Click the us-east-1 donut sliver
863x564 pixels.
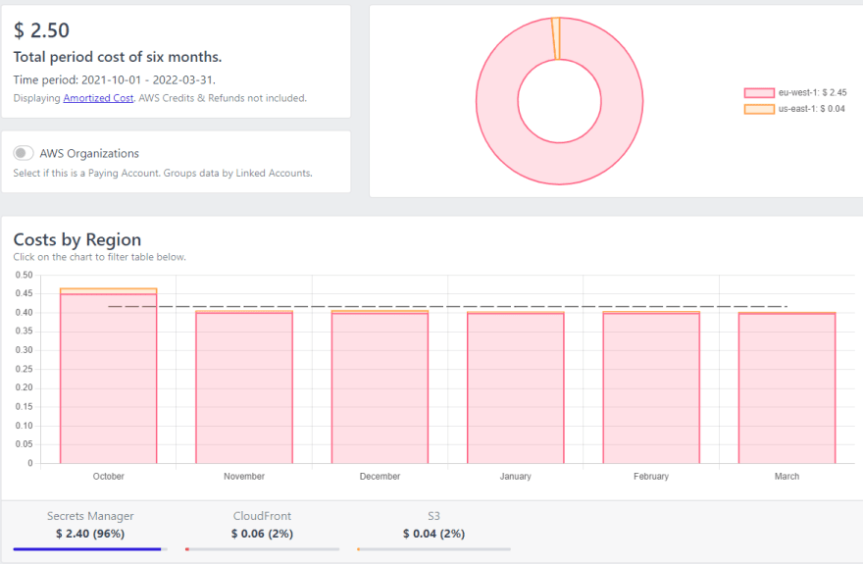tap(556, 38)
